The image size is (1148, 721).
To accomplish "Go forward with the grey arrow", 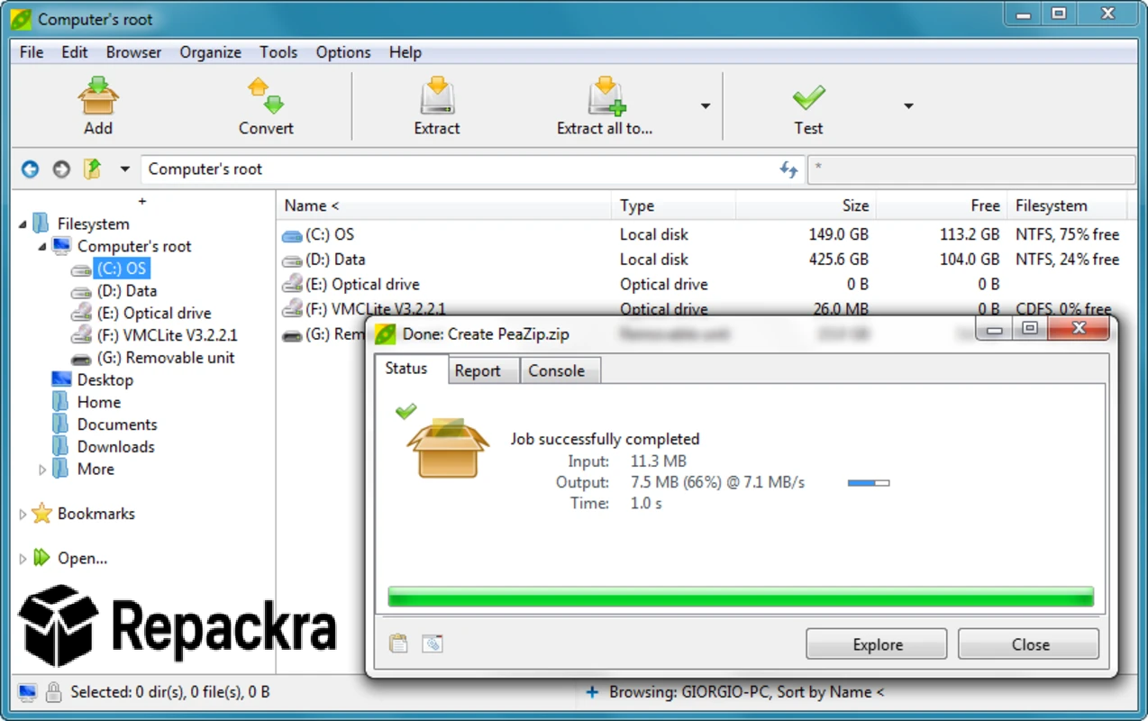I will [x=61, y=169].
